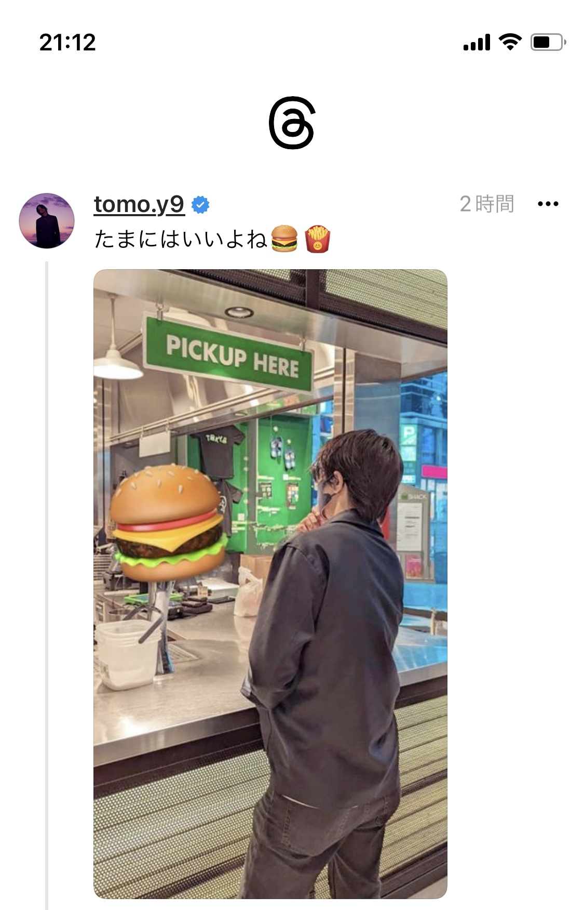584x910 pixels.
Task: Tap the cellular signal bars icon
Action: click(x=477, y=42)
